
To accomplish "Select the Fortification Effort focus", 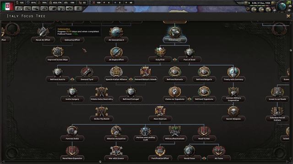I will point(160,153).
